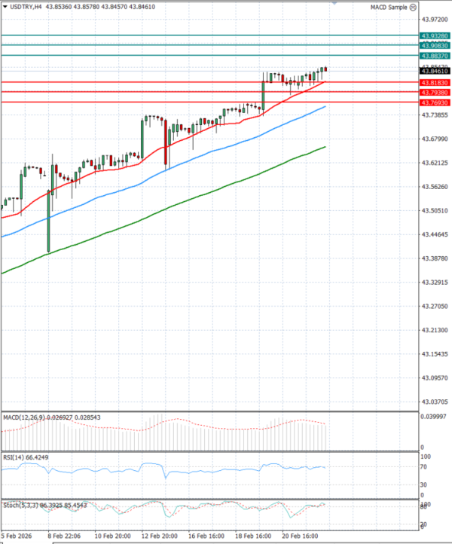Click the MACD Sample label
Screen dimensions: 452x544
point(389,7)
